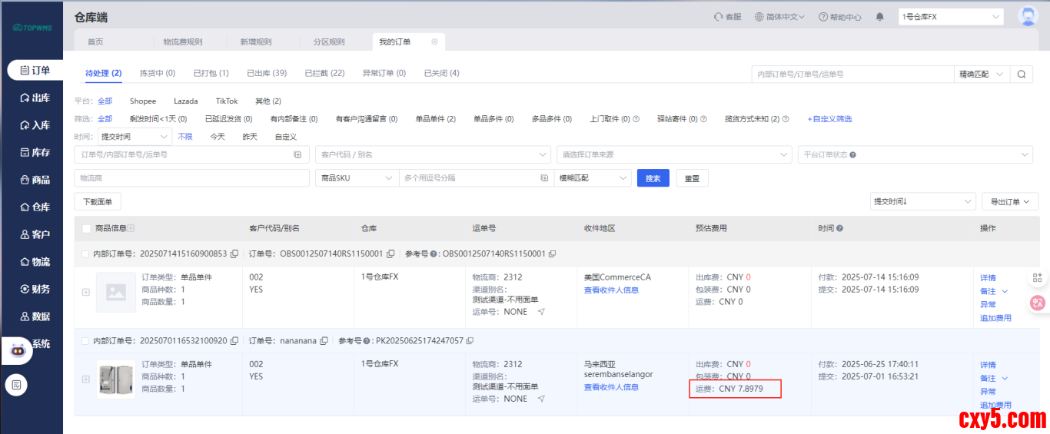Click the user avatar icon
Image resolution: width=1050 pixels, height=434 pixels.
(1027, 16)
